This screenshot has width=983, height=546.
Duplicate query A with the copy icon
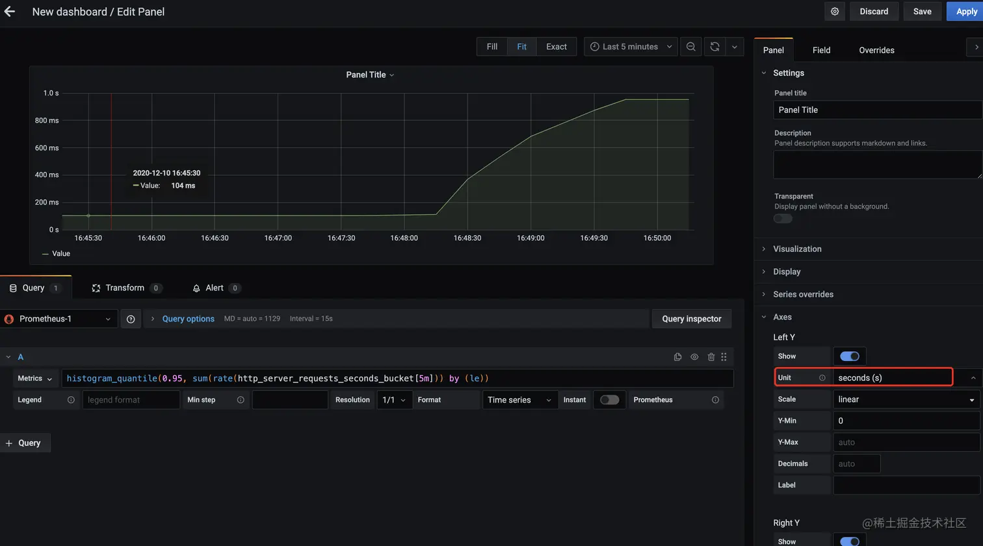pyautogui.click(x=677, y=357)
